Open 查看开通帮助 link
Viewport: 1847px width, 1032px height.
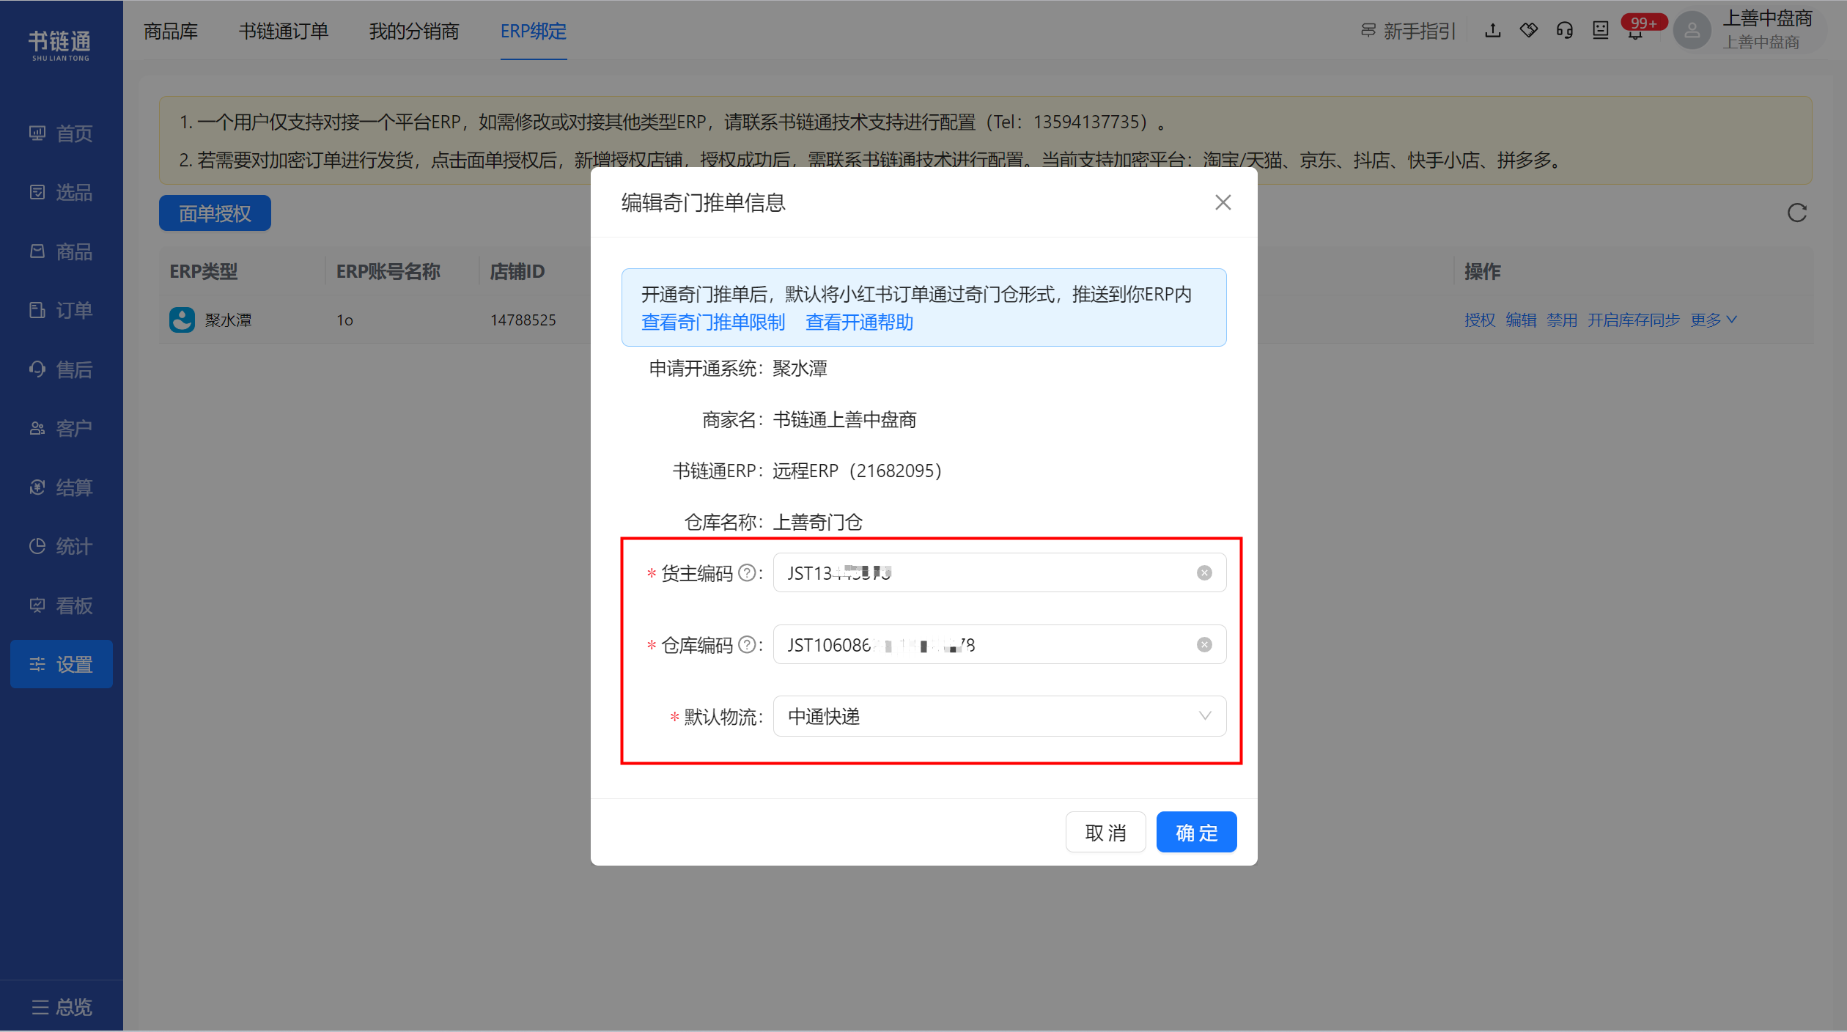[x=859, y=322]
